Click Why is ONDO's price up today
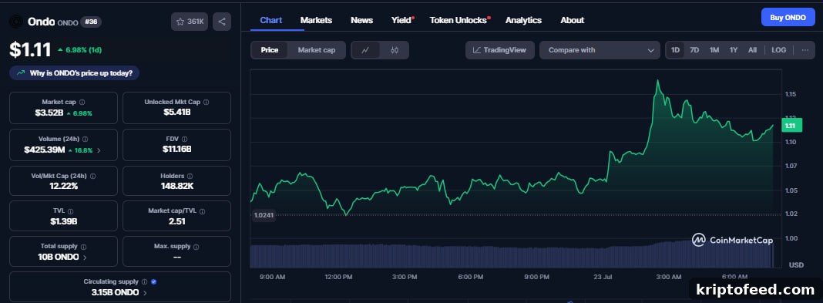 click(x=75, y=73)
